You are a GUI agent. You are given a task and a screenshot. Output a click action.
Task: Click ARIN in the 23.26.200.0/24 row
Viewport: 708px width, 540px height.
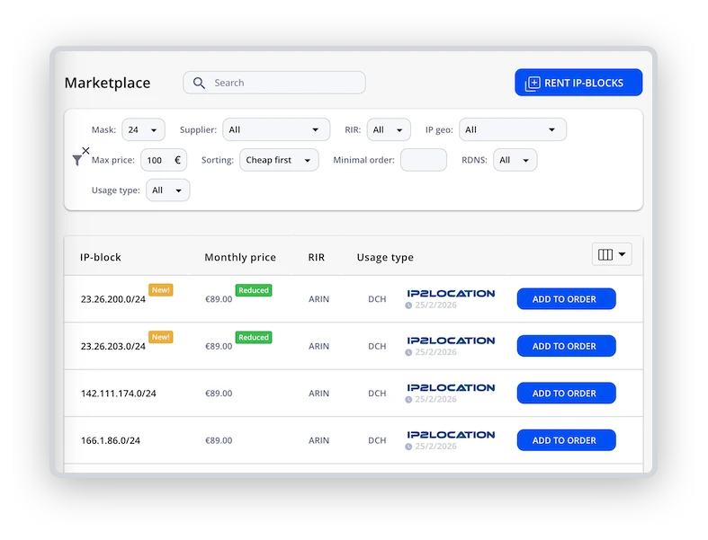pos(318,299)
